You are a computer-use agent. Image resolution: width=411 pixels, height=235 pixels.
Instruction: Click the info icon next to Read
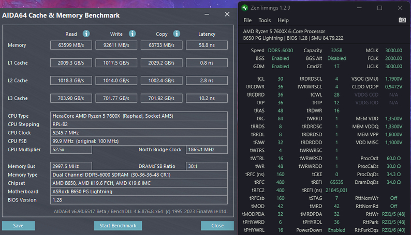(86, 34)
